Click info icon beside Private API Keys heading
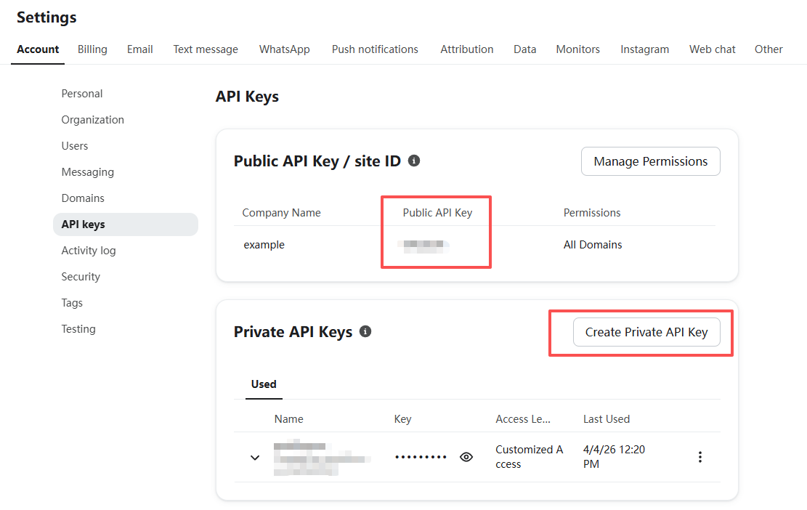 click(x=365, y=331)
